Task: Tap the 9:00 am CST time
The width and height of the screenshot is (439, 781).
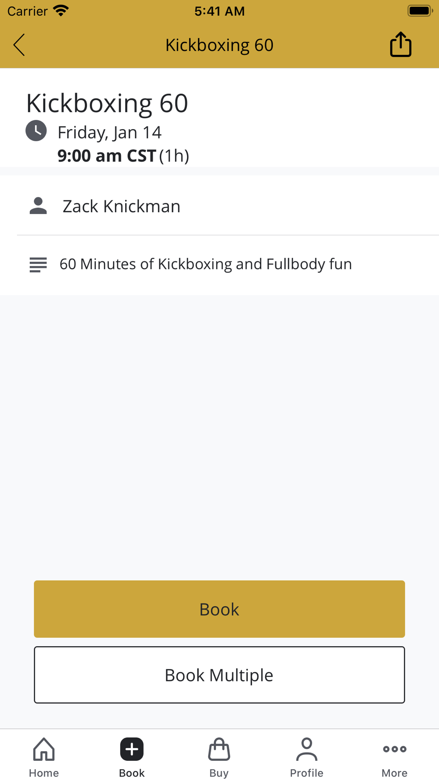Action: pyautogui.click(x=107, y=155)
